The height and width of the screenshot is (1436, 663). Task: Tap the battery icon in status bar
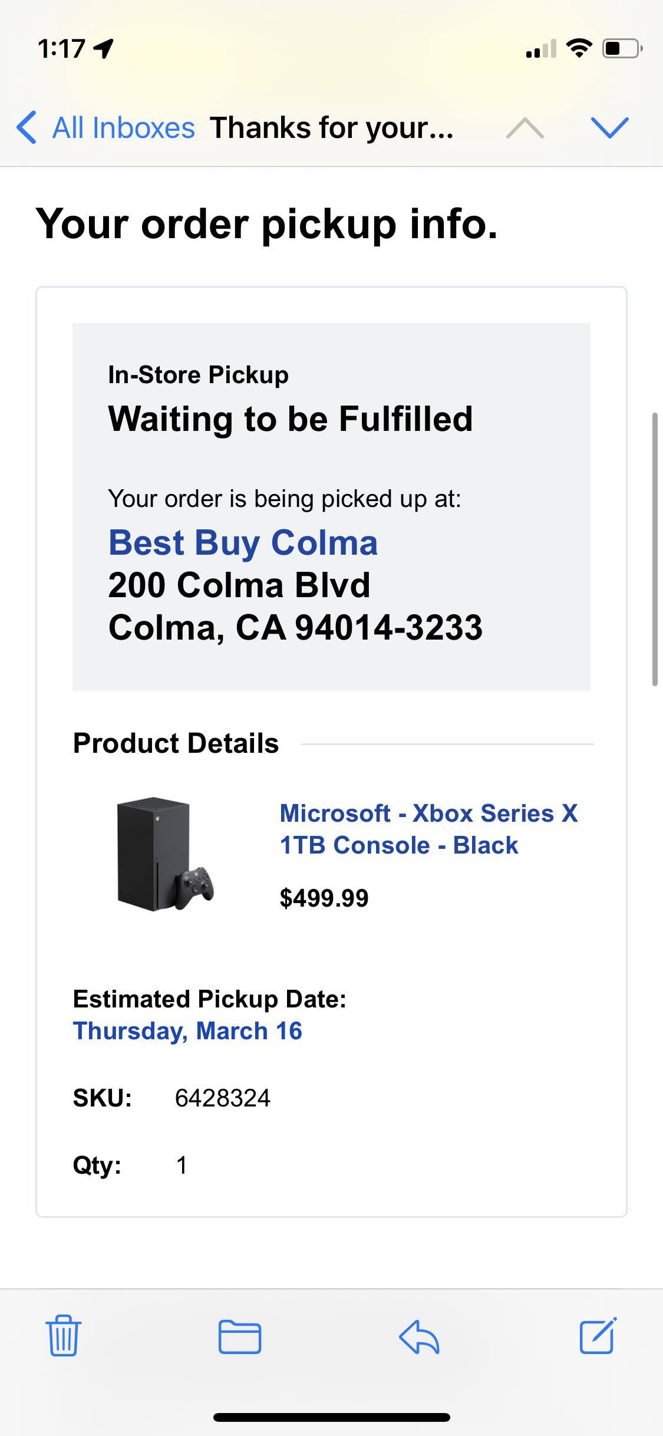(x=622, y=48)
